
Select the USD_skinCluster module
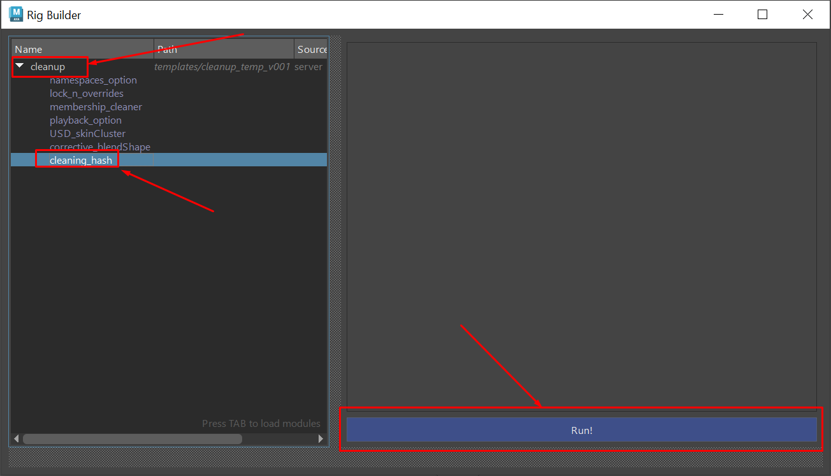(x=87, y=134)
